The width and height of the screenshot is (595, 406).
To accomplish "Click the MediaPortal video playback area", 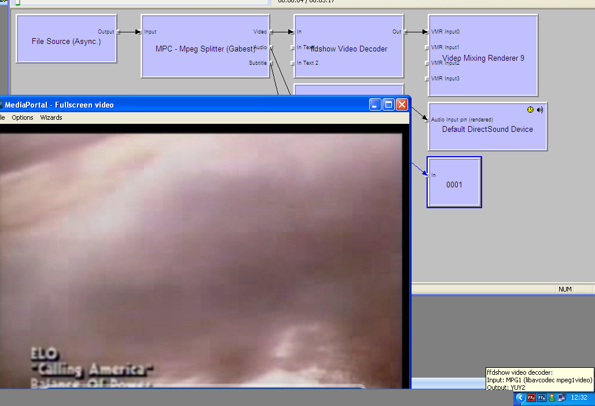I will click(201, 261).
